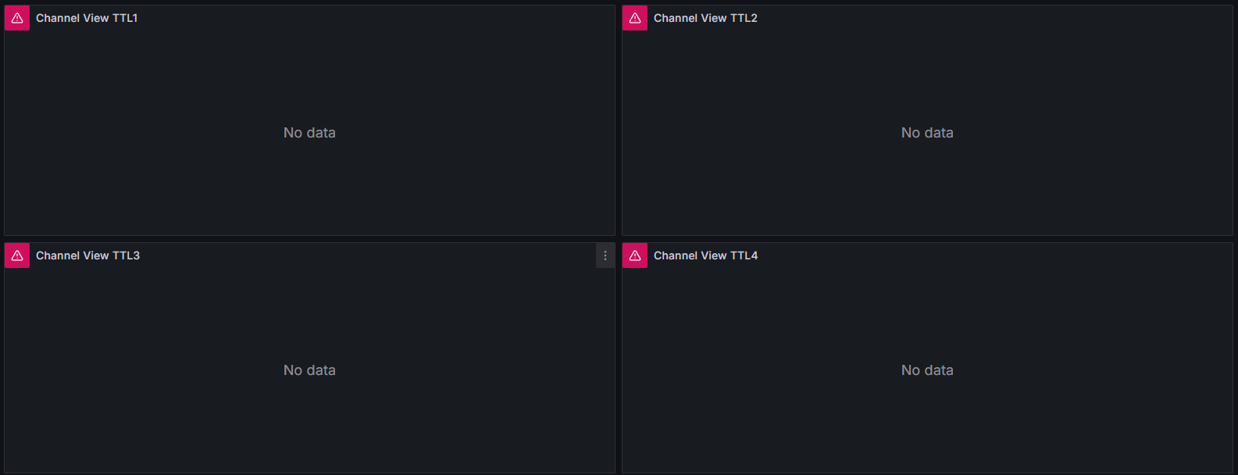This screenshot has width=1238, height=475.
Task: Click the Channel View TTL1 header bar
Action: (x=309, y=17)
